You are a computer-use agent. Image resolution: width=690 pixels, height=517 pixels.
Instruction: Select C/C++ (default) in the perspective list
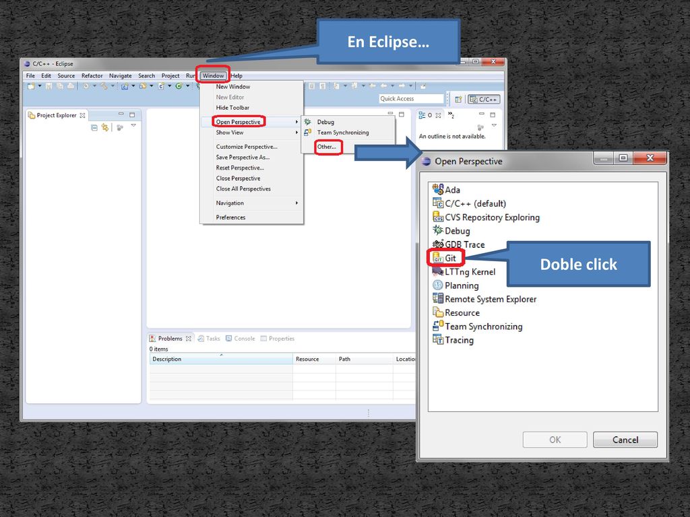coord(470,203)
